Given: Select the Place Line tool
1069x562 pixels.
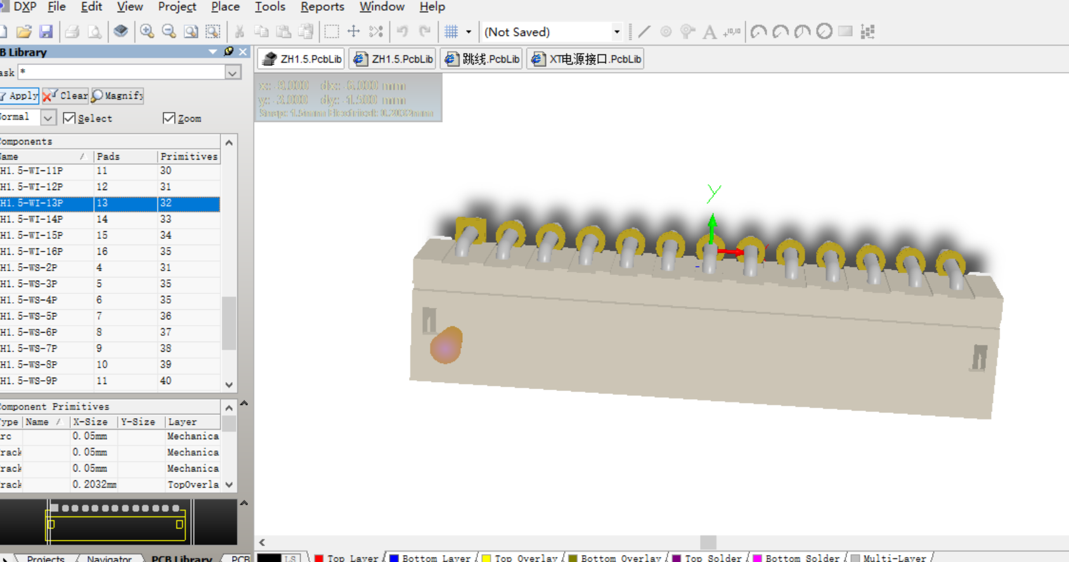Looking at the screenshot, I should point(644,32).
